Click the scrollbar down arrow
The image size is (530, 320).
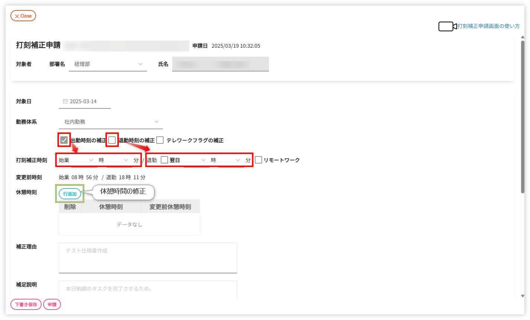coord(523,296)
